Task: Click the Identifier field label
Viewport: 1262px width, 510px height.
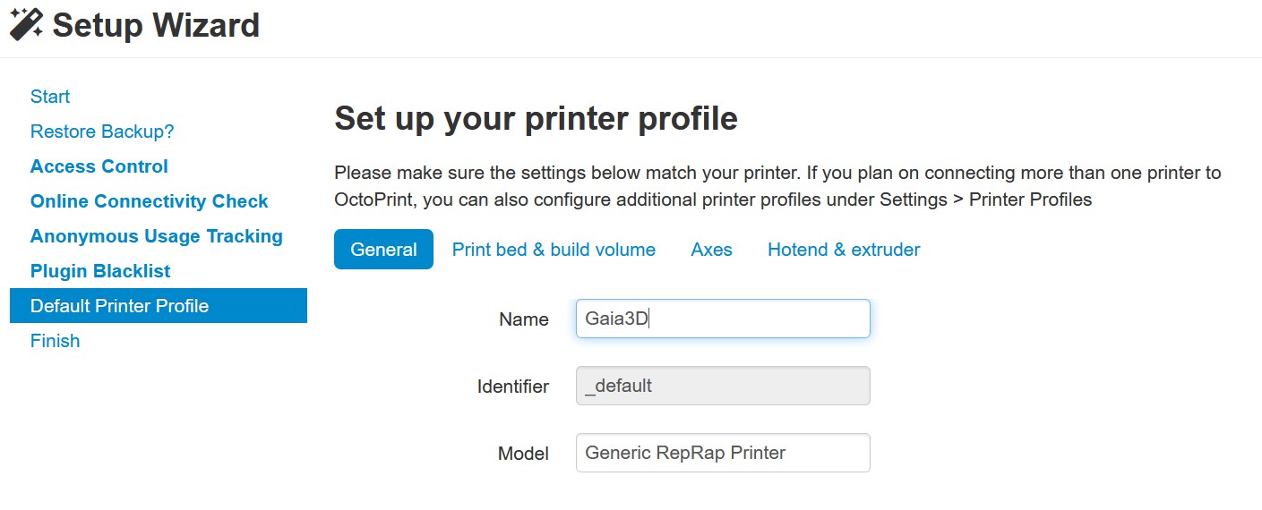Action: (513, 387)
